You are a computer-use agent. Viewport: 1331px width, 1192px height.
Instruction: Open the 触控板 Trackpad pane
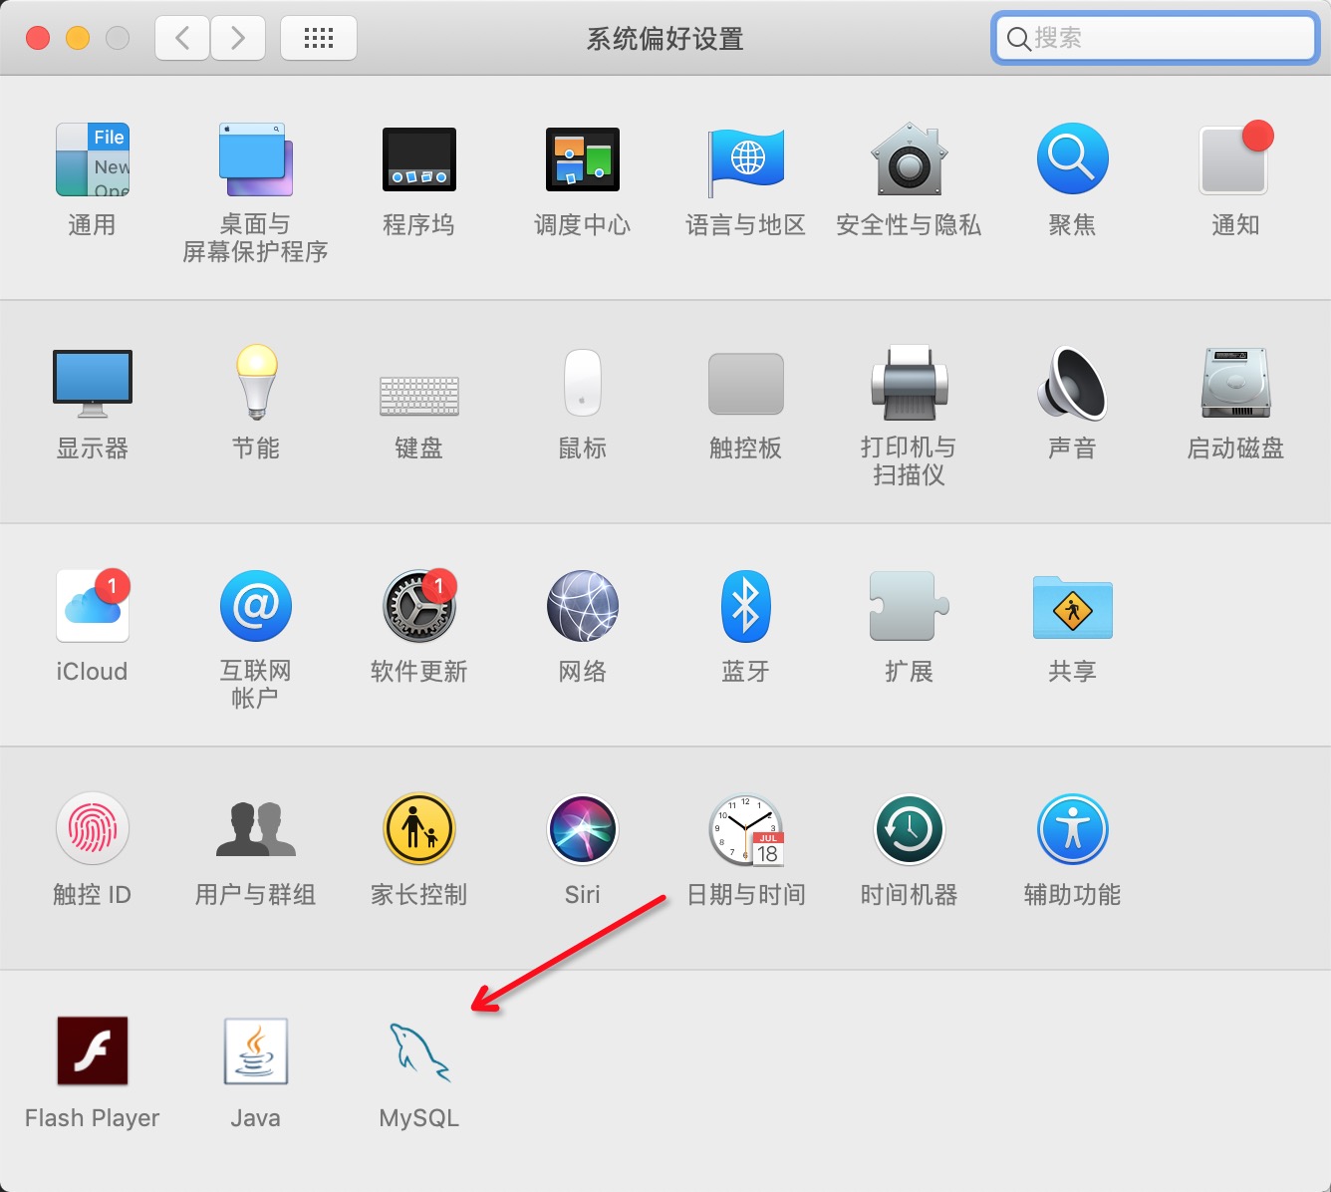coord(746,384)
